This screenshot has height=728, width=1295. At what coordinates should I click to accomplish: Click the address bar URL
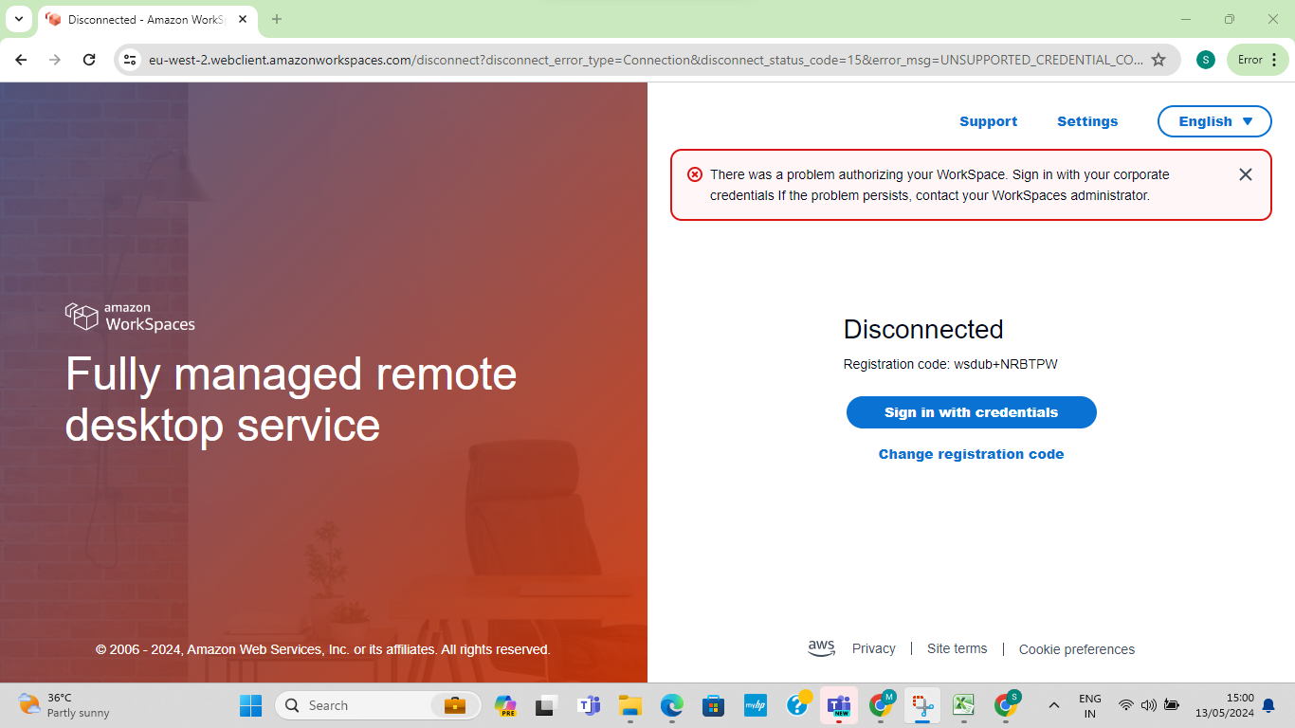(x=646, y=60)
